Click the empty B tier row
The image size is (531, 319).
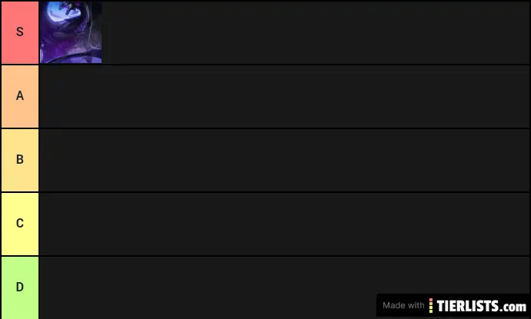pyautogui.click(x=284, y=160)
